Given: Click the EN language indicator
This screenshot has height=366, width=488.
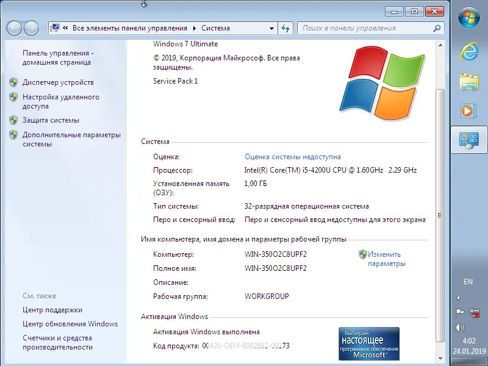Looking at the screenshot, I should coord(468,282).
